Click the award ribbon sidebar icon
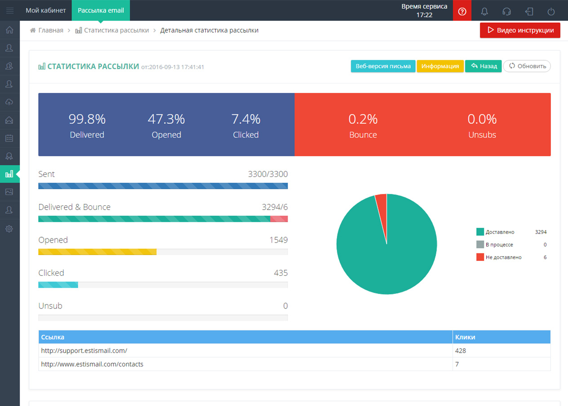This screenshot has height=406, width=568. (x=9, y=156)
